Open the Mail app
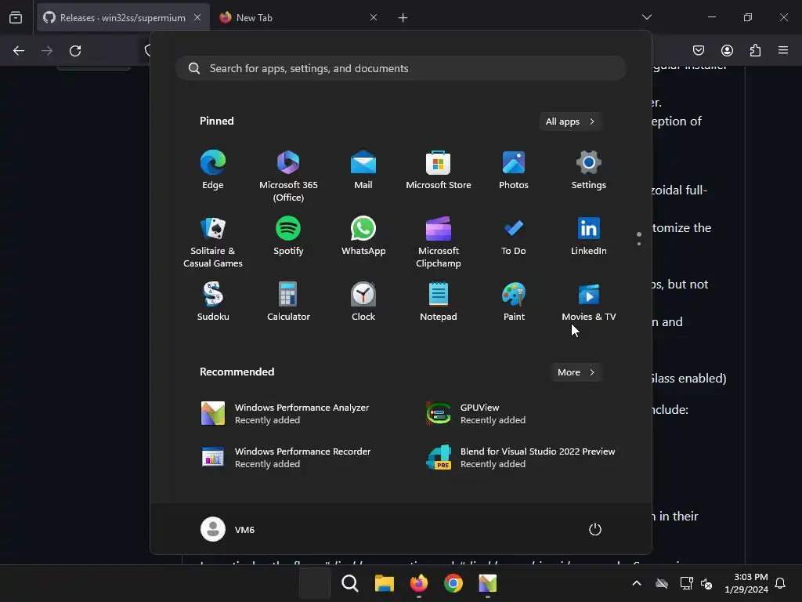This screenshot has height=602, width=802. pyautogui.click(x=363, y=170)
